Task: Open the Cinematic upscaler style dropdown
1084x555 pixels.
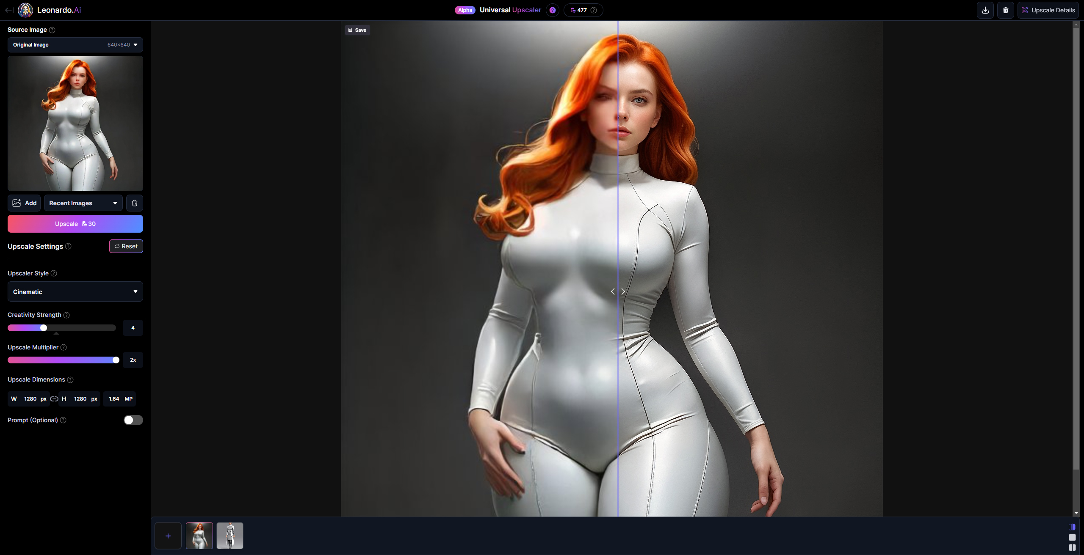Action: pyautogui.click(x=75, y=292)
